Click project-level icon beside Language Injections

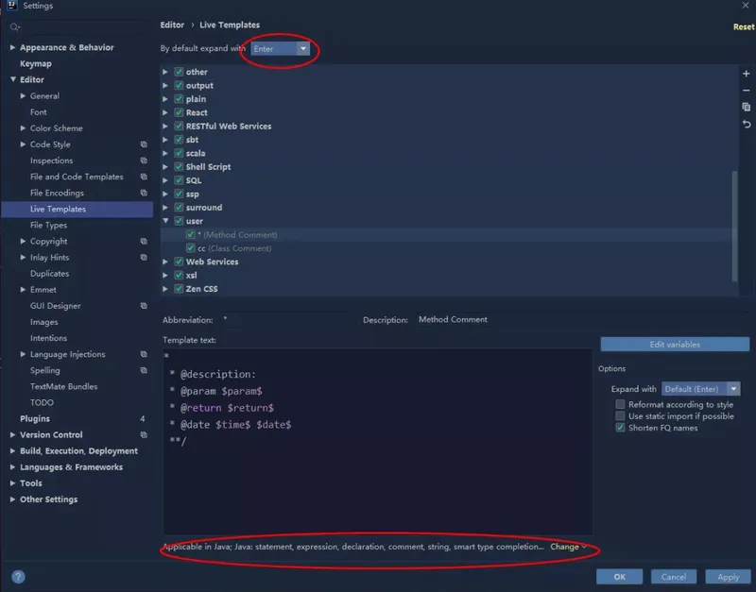pos(144,354)
